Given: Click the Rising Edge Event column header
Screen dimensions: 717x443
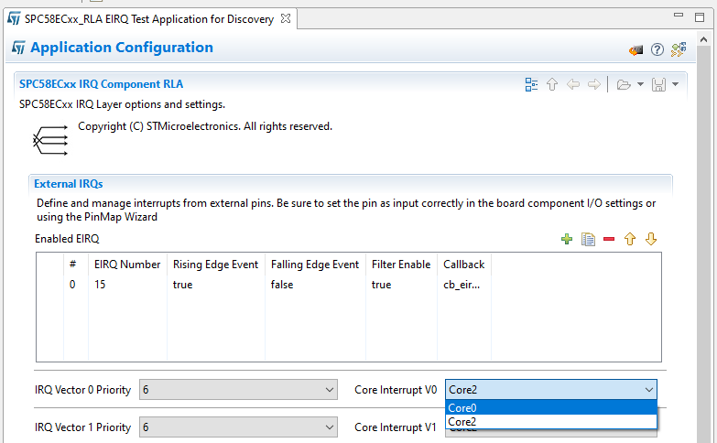Looking at the screenshot, I should pos(215,265).
